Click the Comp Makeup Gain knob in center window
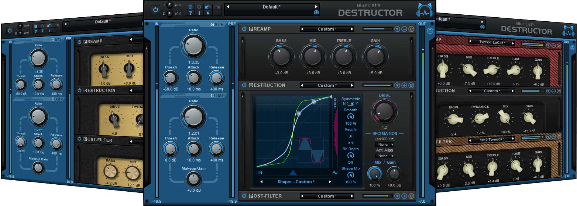 point(193,179)
